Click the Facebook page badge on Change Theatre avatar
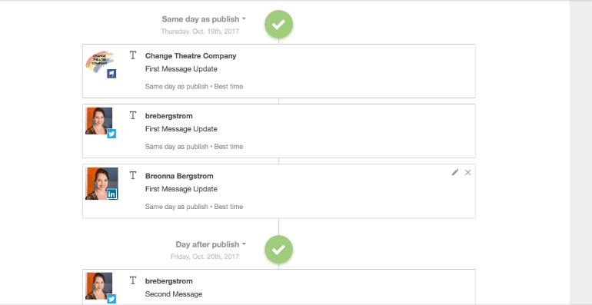 [x=111, y=74]
